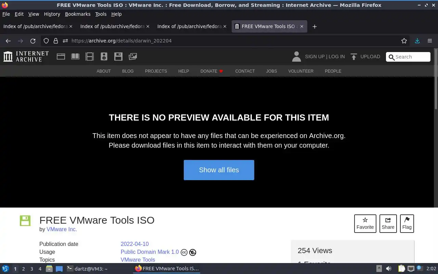Open the Internet Archive home logo

point(26,57)
